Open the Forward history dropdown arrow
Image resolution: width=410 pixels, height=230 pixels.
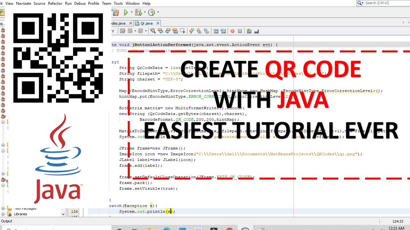click(x=145, y=31)
